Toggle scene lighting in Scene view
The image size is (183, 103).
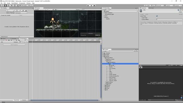51,9
